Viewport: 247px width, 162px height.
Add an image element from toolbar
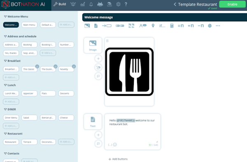click(87, 25)
